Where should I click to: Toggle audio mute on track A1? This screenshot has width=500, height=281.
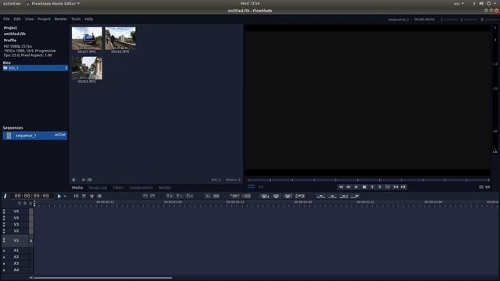4,251
